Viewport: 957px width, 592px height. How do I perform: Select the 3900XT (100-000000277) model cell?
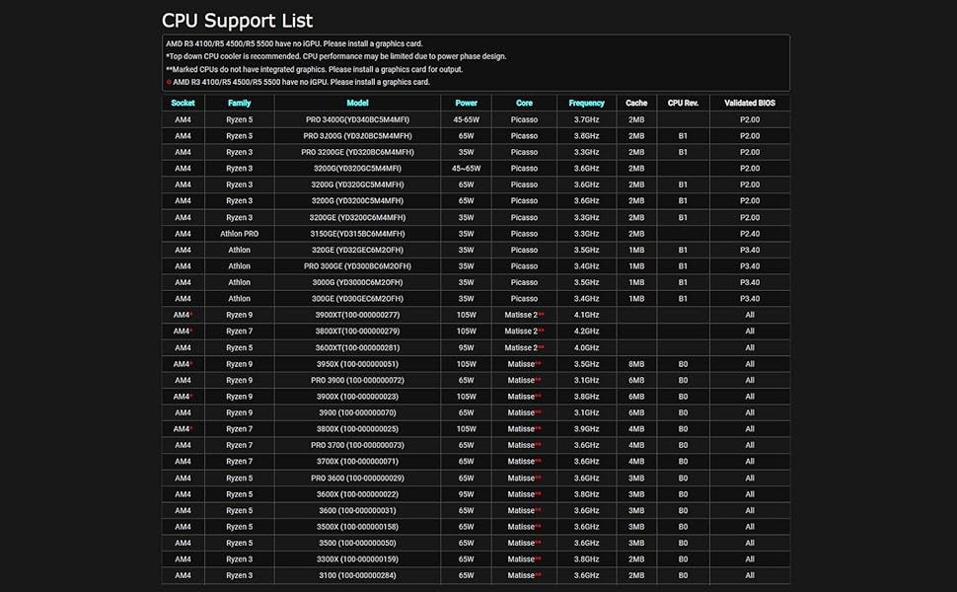point(357,315)
